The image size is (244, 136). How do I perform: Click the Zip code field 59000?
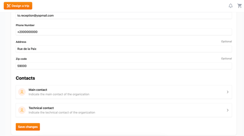(124, 66)
